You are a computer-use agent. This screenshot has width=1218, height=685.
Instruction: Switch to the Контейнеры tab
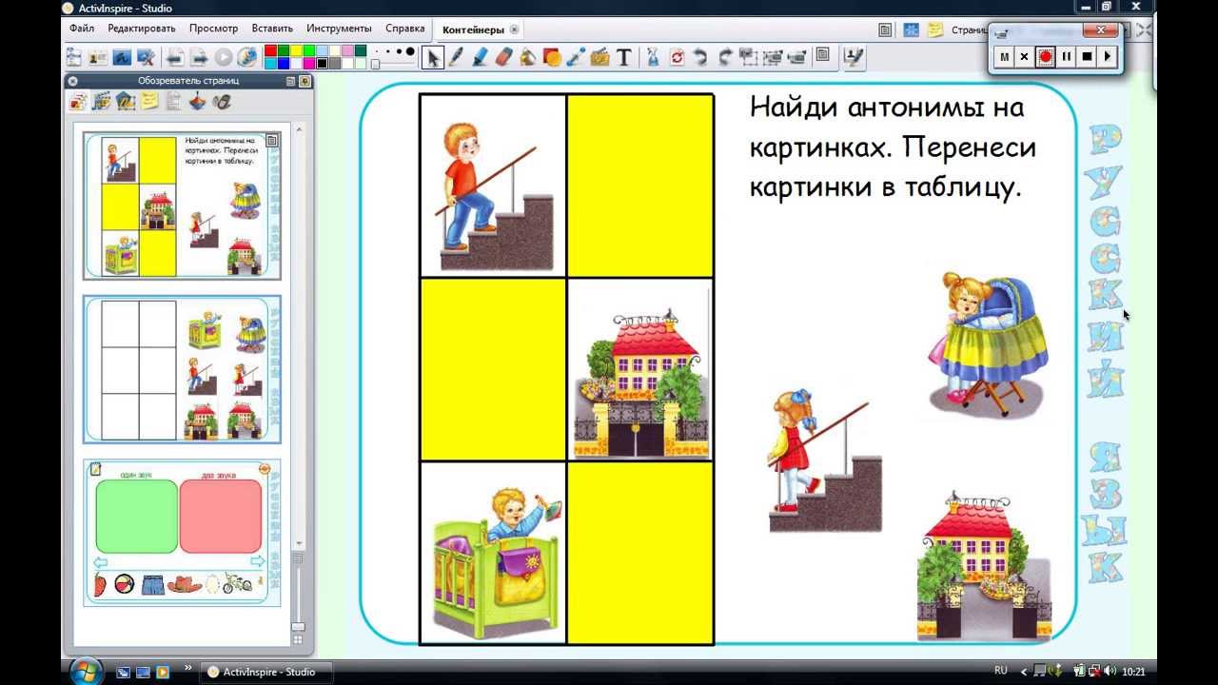[473, 29]
